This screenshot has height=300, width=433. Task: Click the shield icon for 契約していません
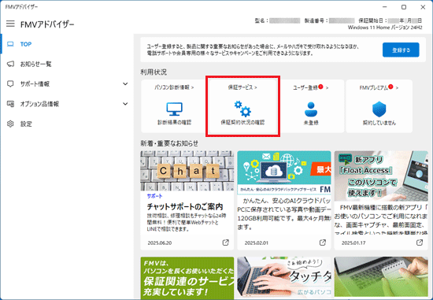379,109
